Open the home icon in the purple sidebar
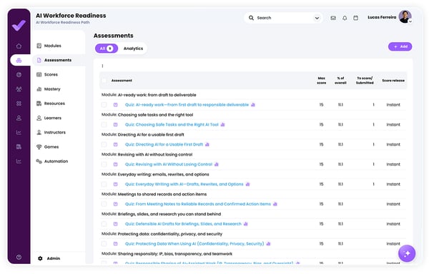The height and width of the screenshot is (274, 429). (x=19, y=46)
